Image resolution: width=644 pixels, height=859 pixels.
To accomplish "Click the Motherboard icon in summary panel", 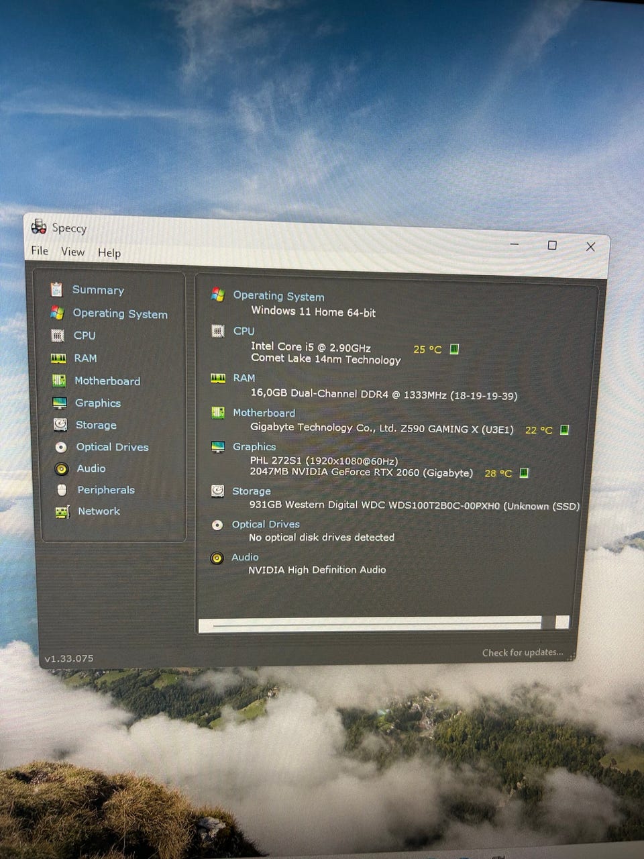I will [218, 412].
